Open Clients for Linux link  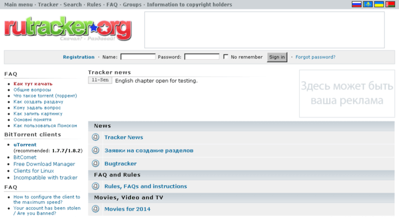click(33, 171)
